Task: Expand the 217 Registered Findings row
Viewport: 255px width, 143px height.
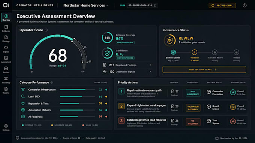Action: click(x=127, y=65)
